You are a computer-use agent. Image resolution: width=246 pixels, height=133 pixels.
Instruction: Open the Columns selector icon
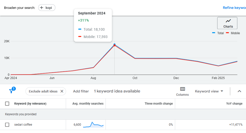(x=182, y=89)
